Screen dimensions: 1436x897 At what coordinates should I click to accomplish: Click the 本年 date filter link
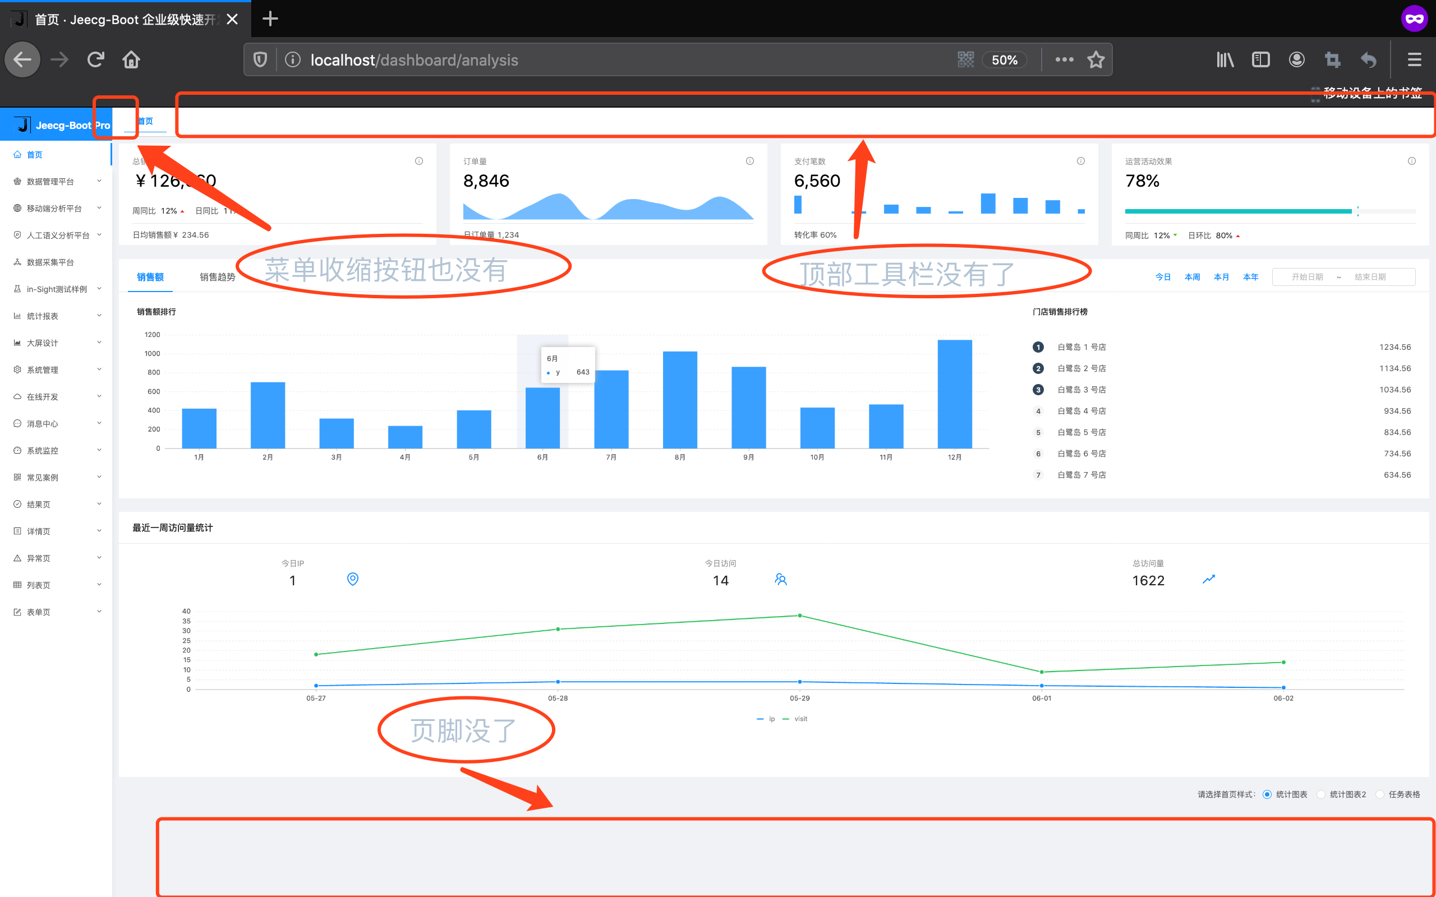(1250, 277)
